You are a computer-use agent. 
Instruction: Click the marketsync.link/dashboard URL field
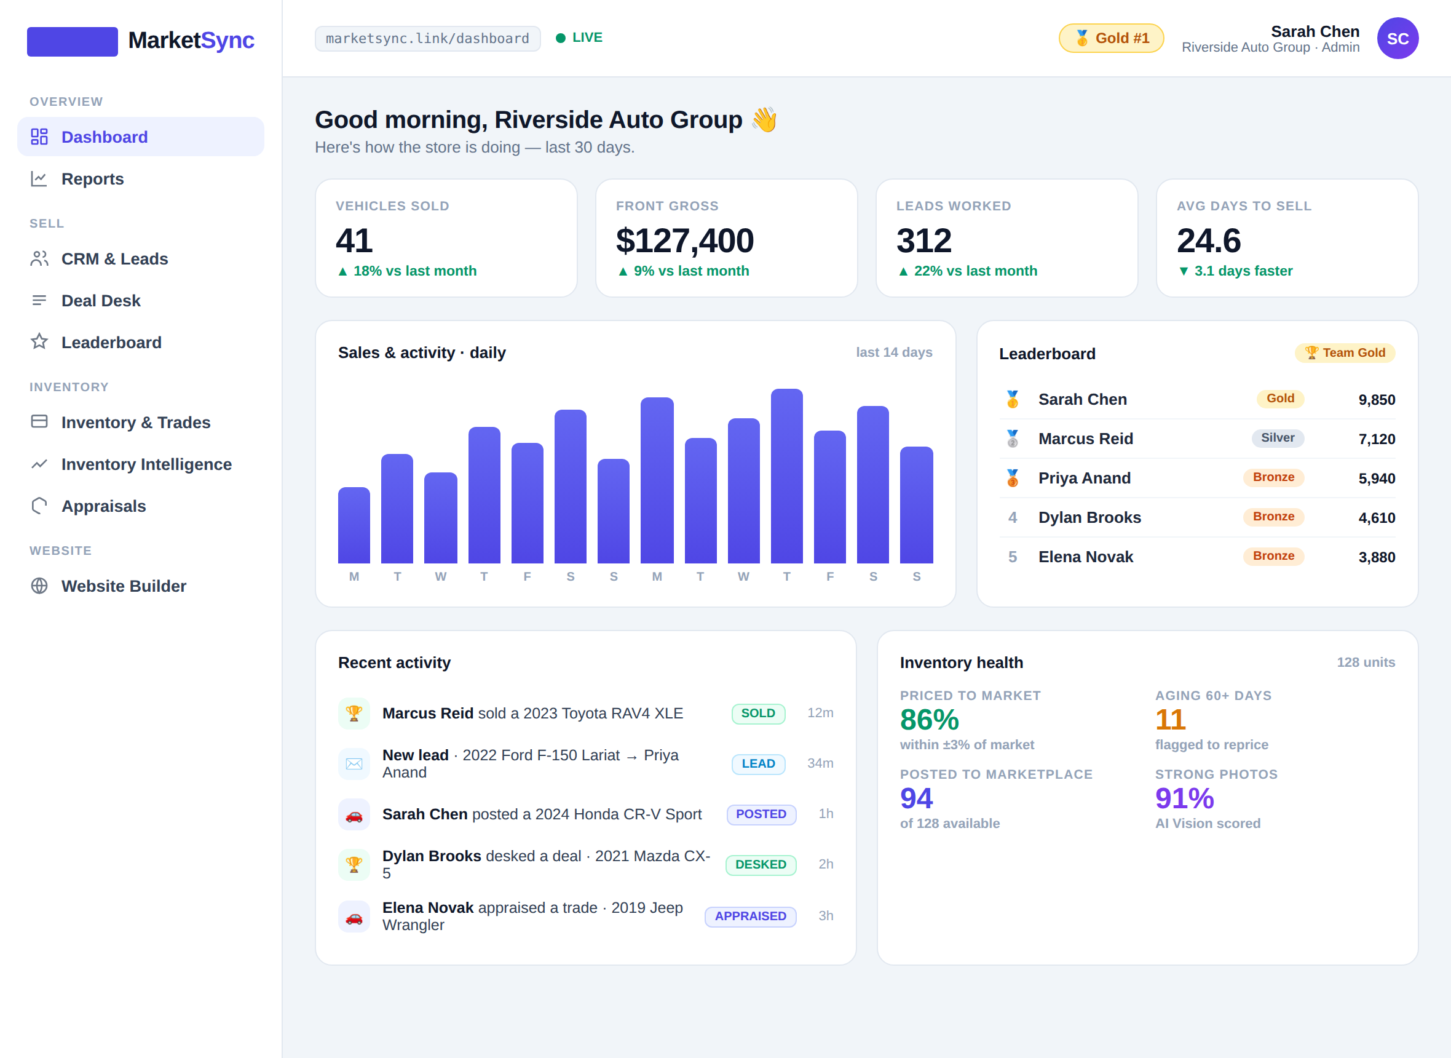pos(427,38)
